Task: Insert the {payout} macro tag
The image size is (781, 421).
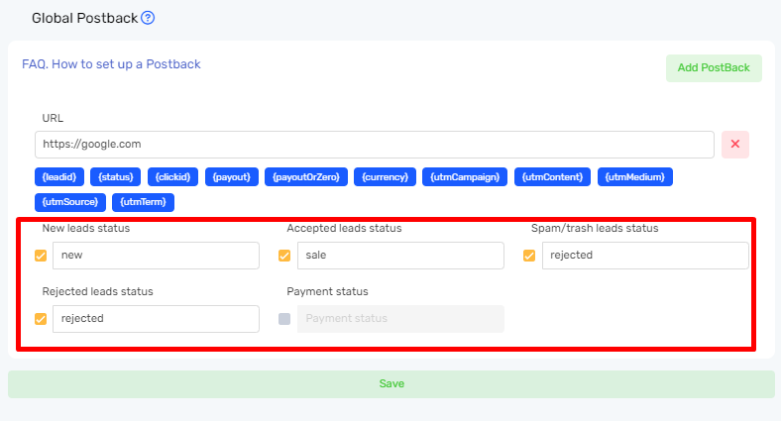Action: [x=231, y=177]
